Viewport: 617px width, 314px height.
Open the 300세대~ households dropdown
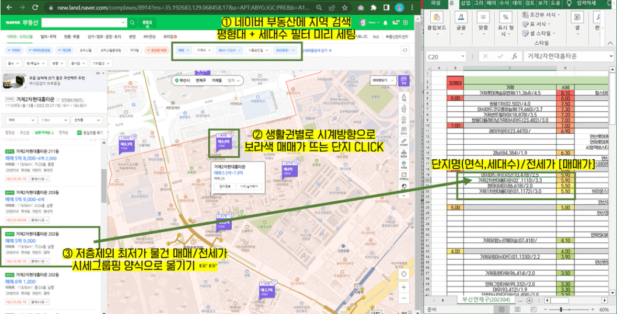285,50
